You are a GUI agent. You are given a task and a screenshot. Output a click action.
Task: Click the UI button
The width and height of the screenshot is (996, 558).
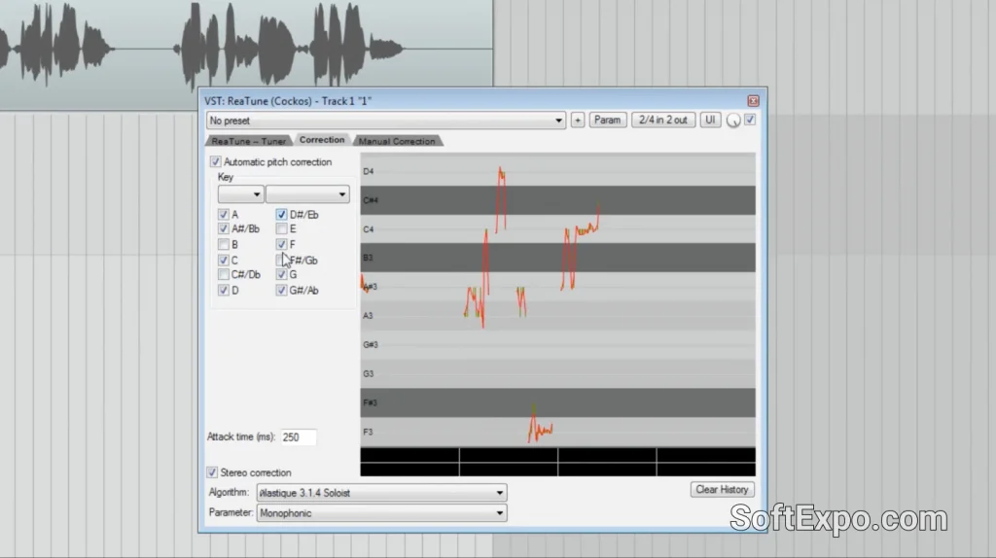tap(710, 121)
